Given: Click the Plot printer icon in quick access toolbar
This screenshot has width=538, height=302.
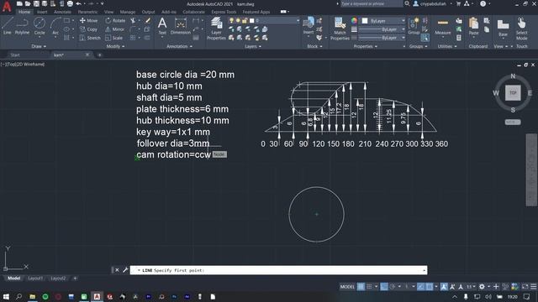Looking at the screenshot, I should click(70, 3).
